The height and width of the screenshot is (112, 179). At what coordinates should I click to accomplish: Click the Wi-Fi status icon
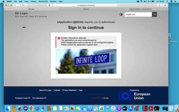point(141,1)
